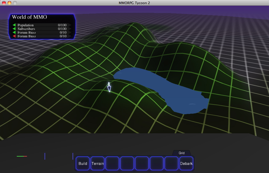Click the red arrow beside Forum Buzz

coord(14,36)
